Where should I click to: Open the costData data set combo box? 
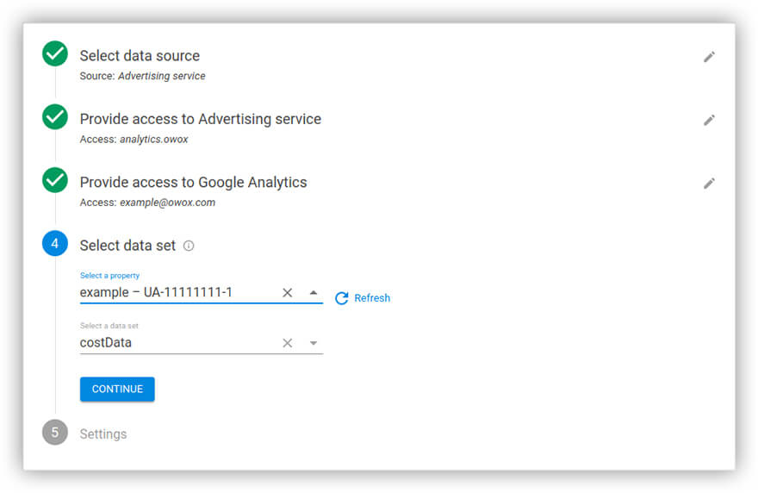point(177,343)
